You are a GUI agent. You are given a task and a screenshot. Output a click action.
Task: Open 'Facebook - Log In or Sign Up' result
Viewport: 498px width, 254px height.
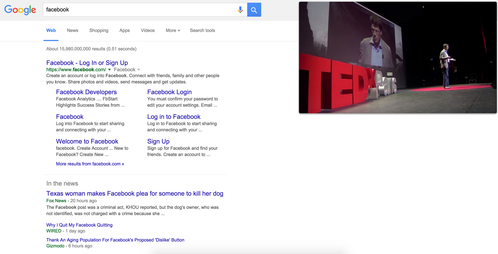coord(87,63)
